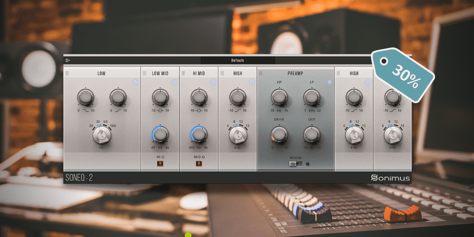
Task: Click the DRIVE label in PREAMP
Action: pyautogui.click(x=279, y=120)
